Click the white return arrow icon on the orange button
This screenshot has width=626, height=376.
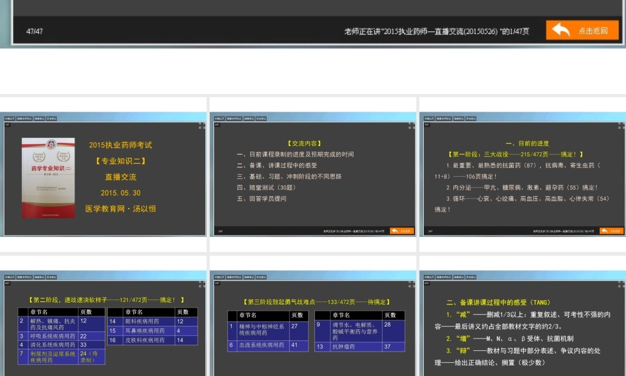point(561,30)
